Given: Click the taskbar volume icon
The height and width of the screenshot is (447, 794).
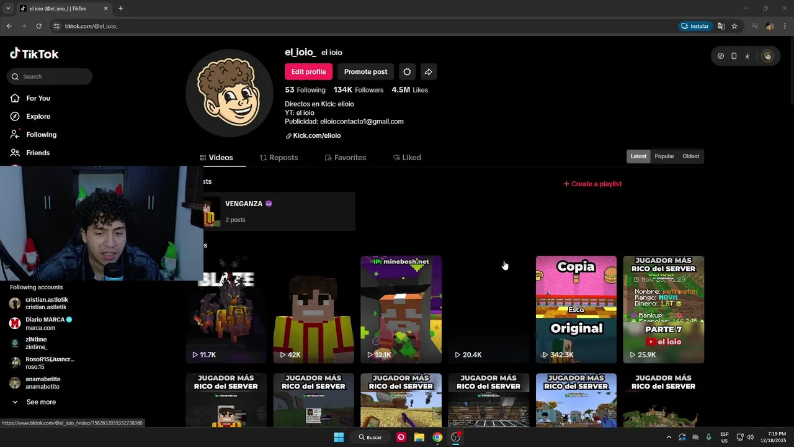Looking at the screenshot, I should [x=750, y=437].
